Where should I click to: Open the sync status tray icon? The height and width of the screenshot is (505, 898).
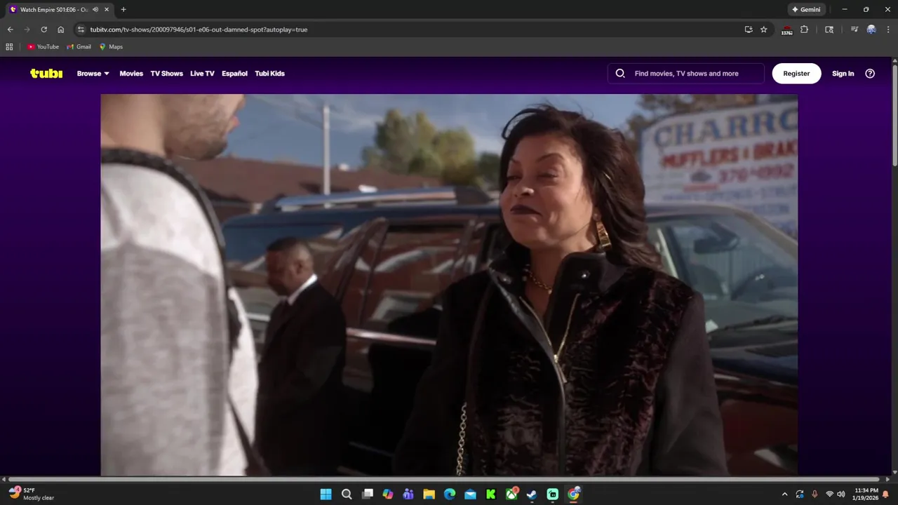point(800,494)
